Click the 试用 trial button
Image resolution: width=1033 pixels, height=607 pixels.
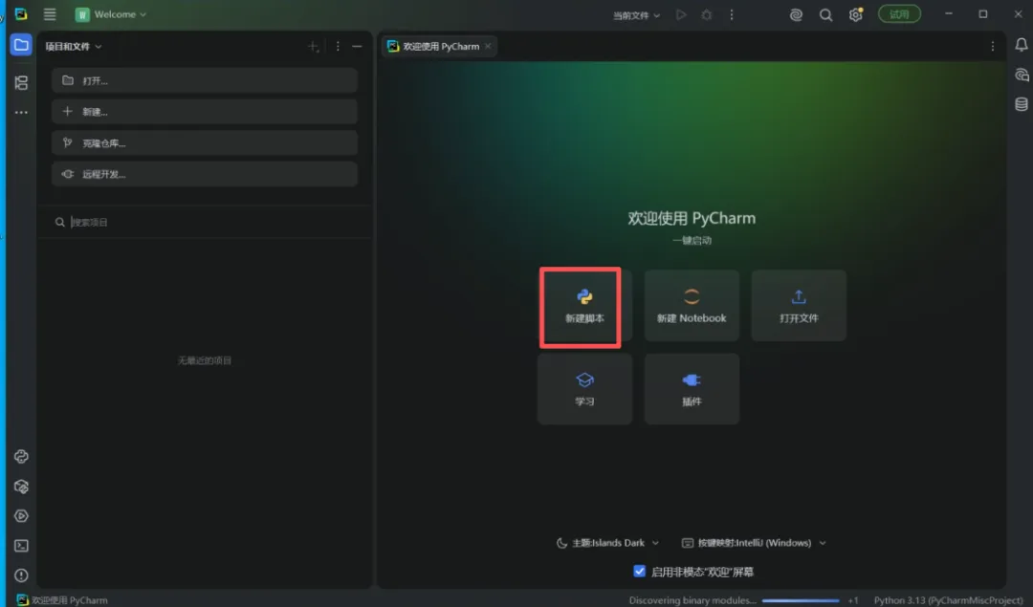899,13
